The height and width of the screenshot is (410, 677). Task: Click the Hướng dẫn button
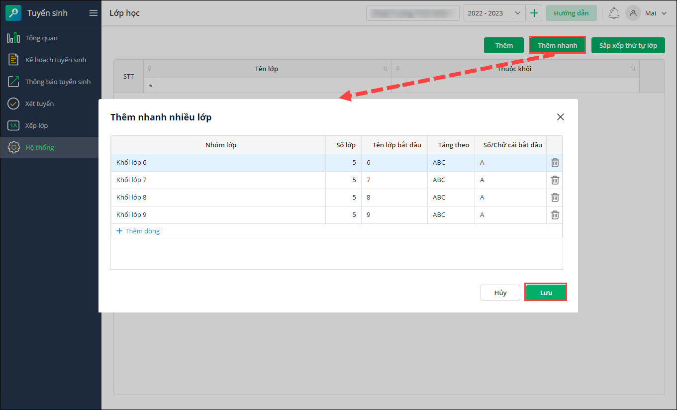point(571,13)
